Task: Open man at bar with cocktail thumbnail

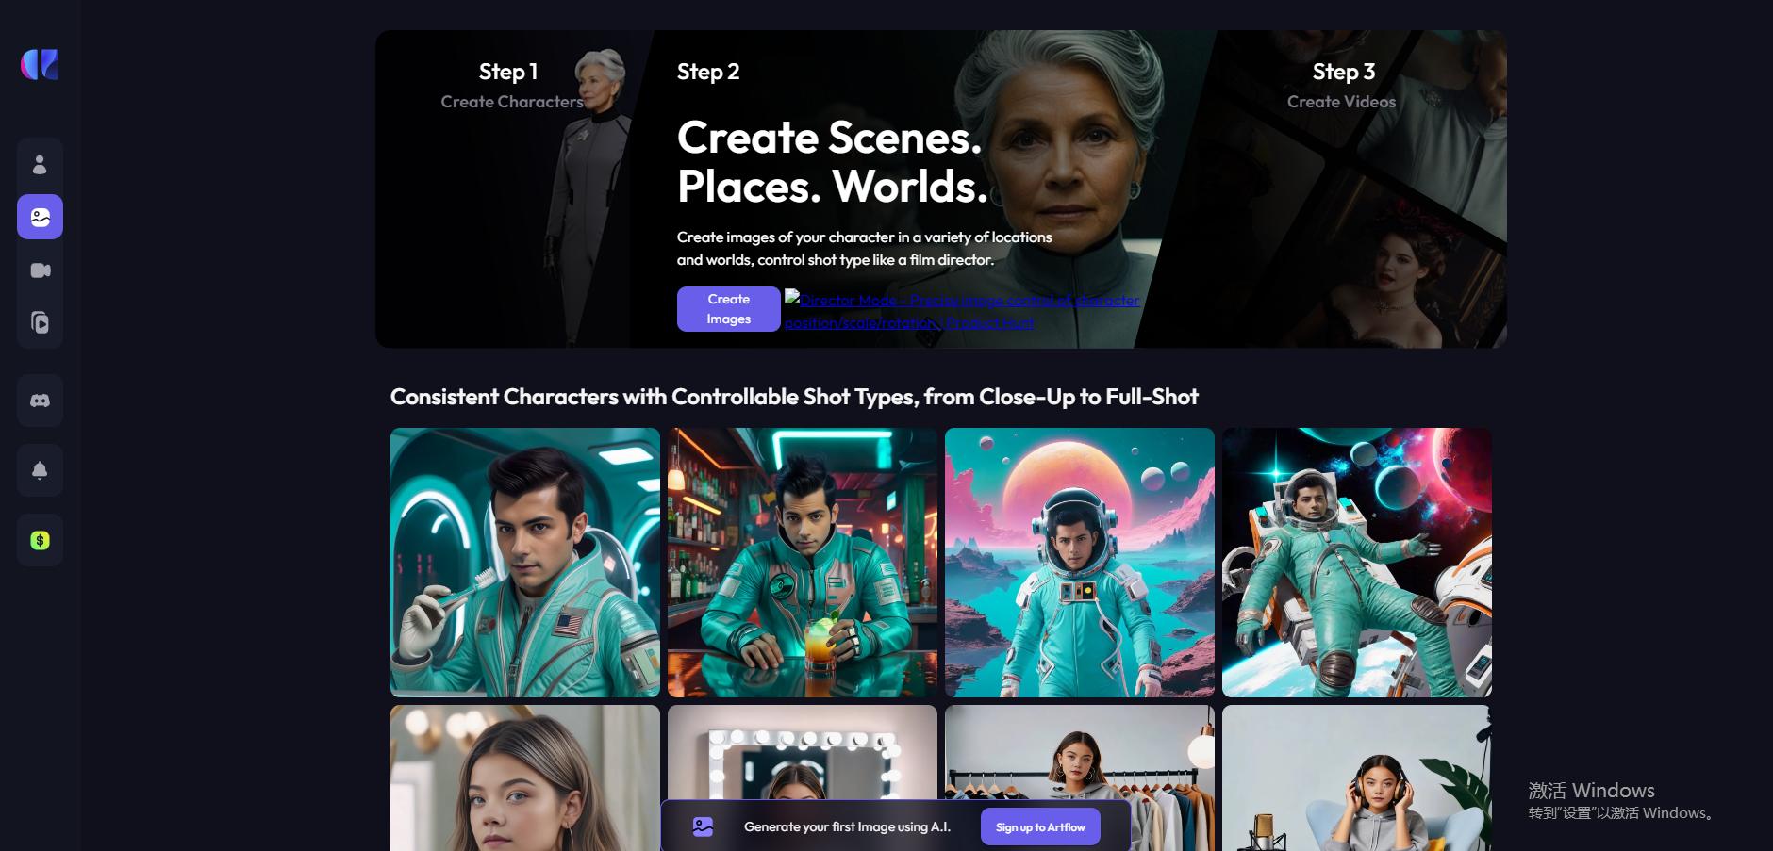Action: (803, 563)
